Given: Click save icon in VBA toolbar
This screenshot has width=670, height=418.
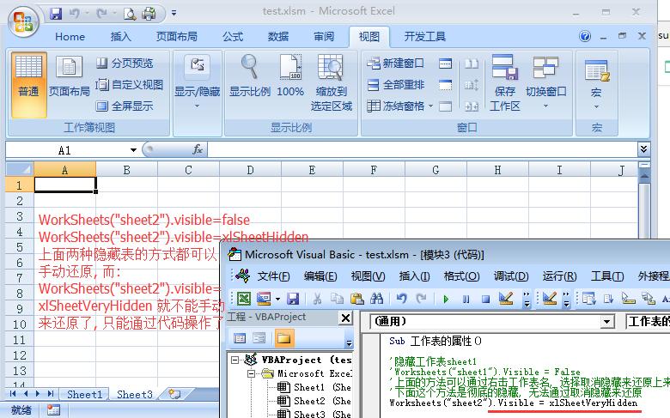Looking at the screenshot, I should [293, 299].
